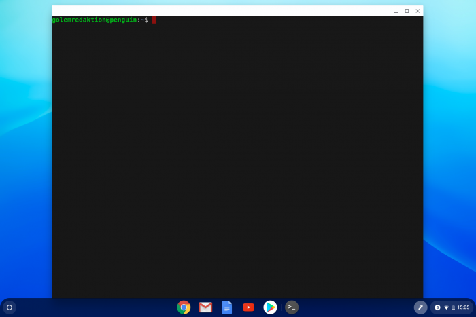Check the battery status icon
Screen dimensions: 476x317
[454, 307]
